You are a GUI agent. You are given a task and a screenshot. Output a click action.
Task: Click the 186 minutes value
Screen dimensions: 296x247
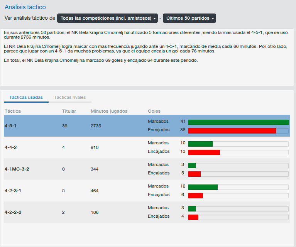95,212
